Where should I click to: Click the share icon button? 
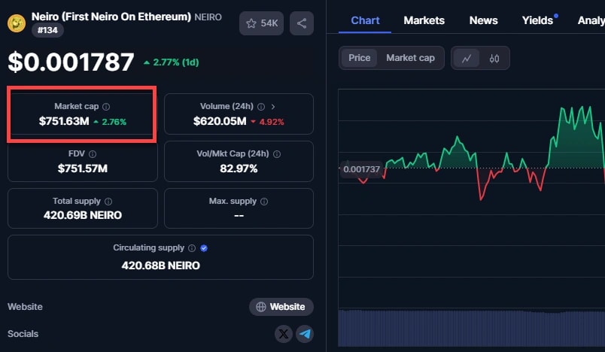pyautogui.click(x=302, y=23)
